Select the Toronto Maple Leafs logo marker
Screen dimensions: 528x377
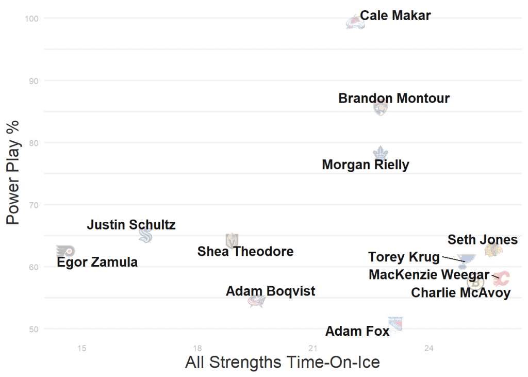pyautogui.click(x=381, y=153)
